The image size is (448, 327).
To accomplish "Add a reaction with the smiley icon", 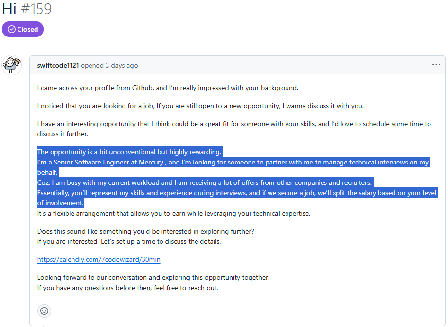I will (x=44, y=311).
